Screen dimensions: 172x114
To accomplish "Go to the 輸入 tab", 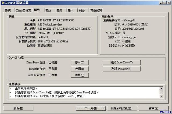I will 72,10.
